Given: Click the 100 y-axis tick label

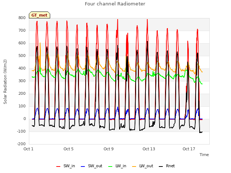Looking at the screenshot, I should [22, 106].
